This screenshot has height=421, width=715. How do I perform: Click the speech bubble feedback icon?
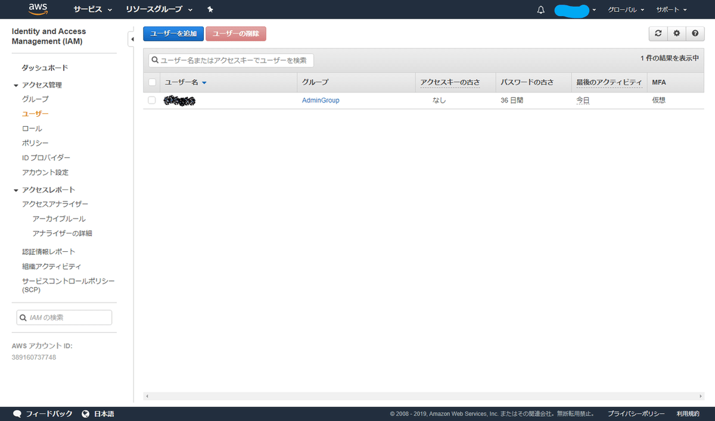[17, 413]
